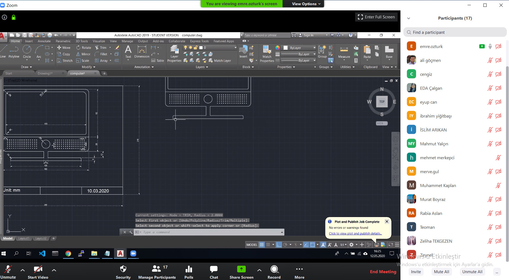Viewport: 509px width, 280px height.
Task: Toggle cengiz's microphone mute
Action: (490, 74)
